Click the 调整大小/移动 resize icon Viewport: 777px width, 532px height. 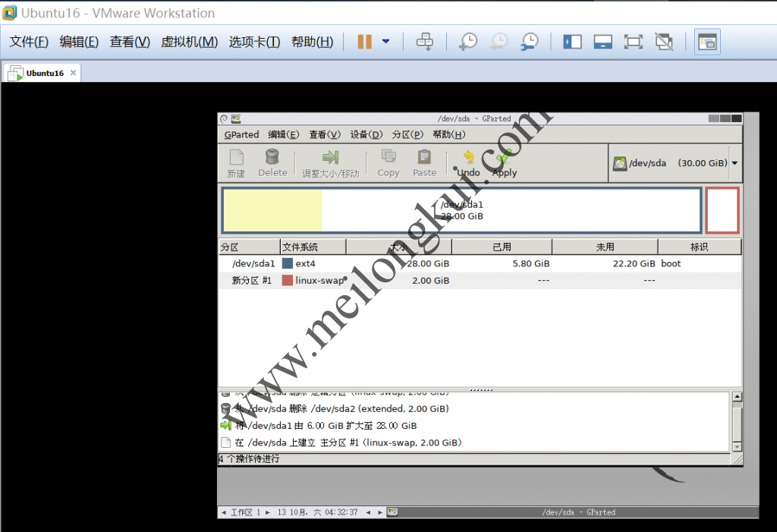tap(331, 164)
